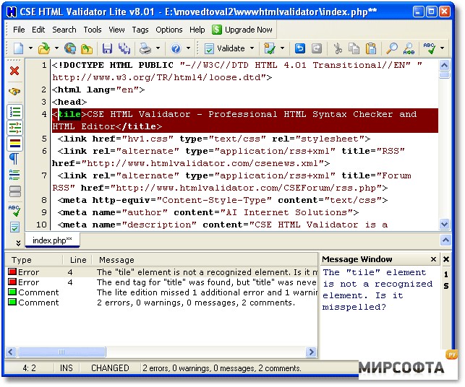Open the Options menu

click(169, 30)
